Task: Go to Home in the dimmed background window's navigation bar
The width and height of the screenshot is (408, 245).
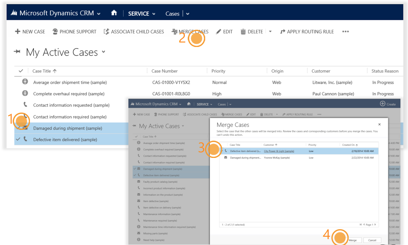Action: pos(189,104)
